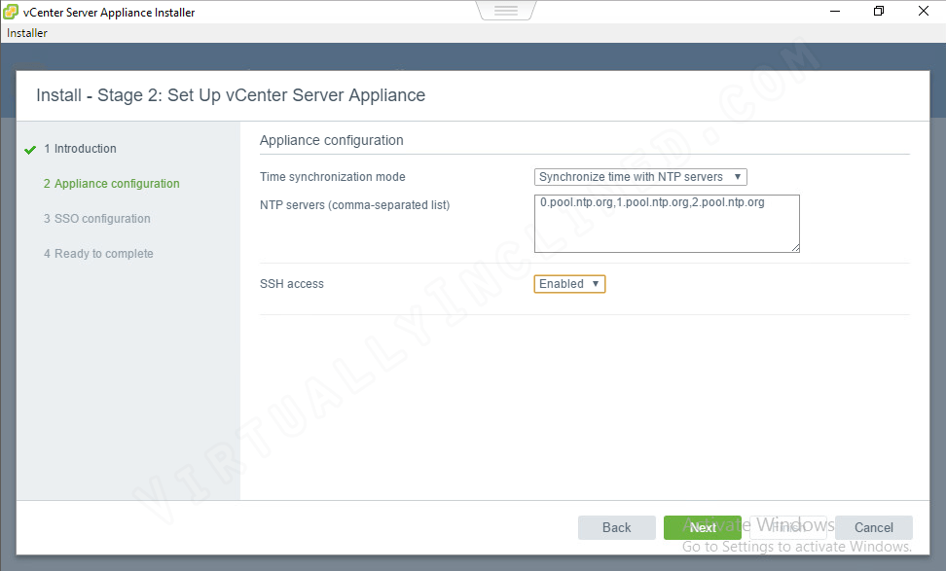Open the SSH access Enabled dropdown

click(569, 284)
